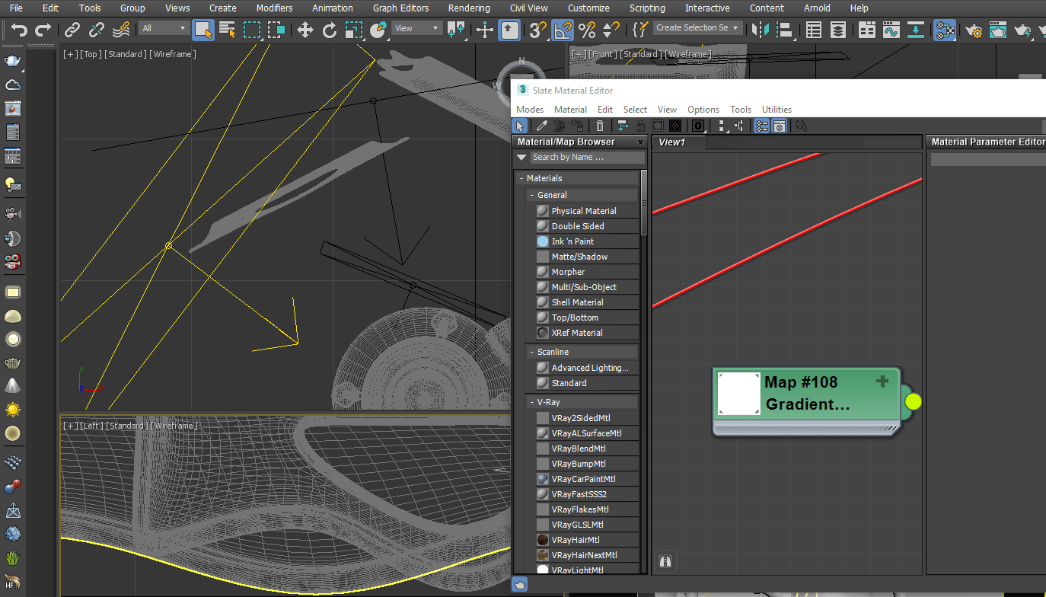Click the Undo arrow in main toolbar
Screen dimensions: 1046x597
coord(19,30)
